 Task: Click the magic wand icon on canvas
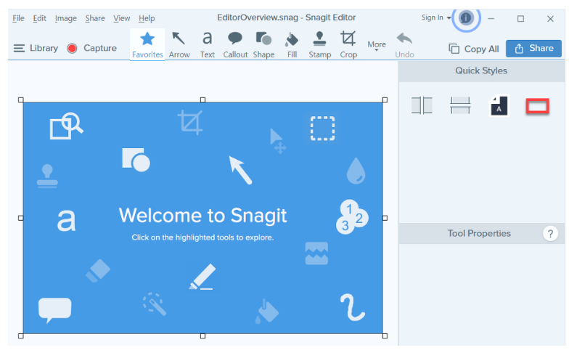(x=155, y=304)
